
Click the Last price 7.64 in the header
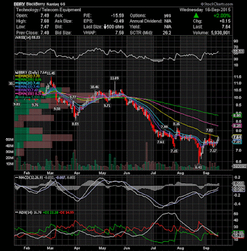pyautogui.click(x=226, y=27)
